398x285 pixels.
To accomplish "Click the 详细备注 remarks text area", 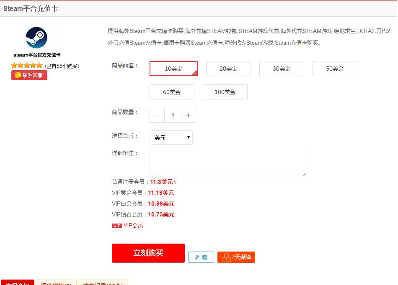I will click(x=228, y=163).
